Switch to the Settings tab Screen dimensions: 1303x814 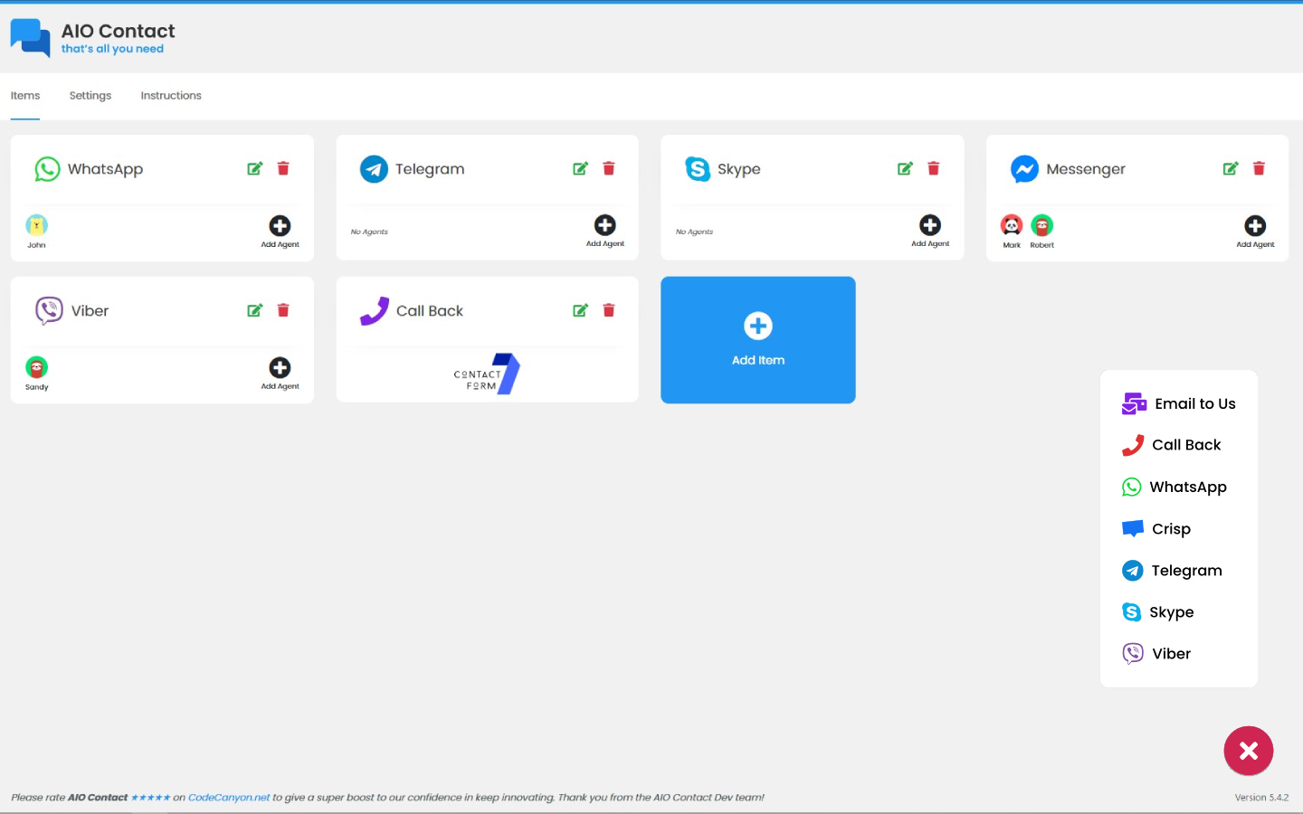point(90,96)
